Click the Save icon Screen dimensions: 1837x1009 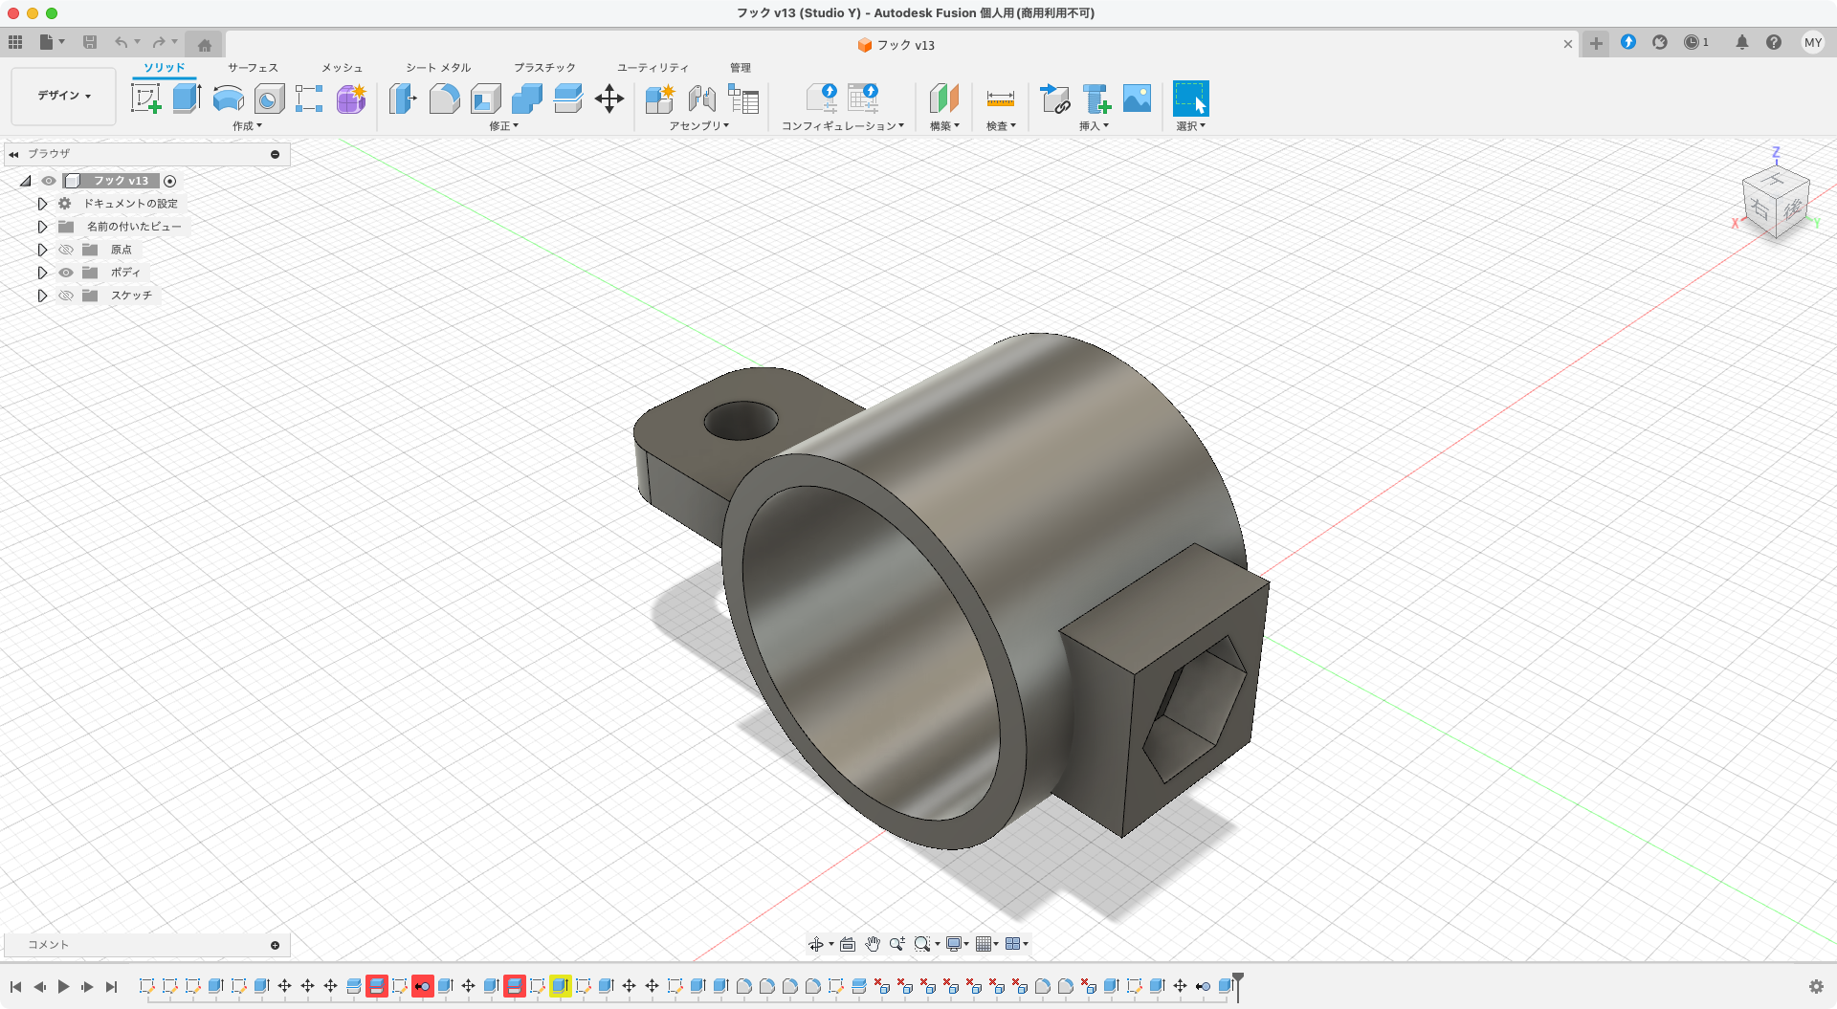[x=90, y=42]
